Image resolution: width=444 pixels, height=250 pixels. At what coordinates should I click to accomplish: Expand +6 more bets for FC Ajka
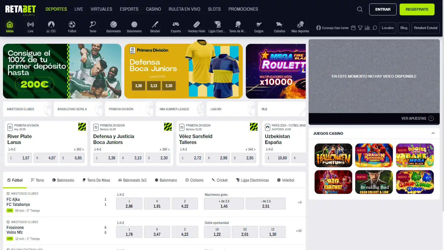click(300, 202)
